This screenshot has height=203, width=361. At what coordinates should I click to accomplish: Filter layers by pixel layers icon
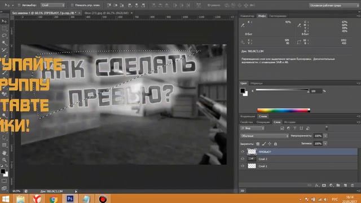coord(282,128)
